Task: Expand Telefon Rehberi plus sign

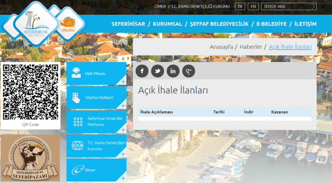Action: [123, 106]
